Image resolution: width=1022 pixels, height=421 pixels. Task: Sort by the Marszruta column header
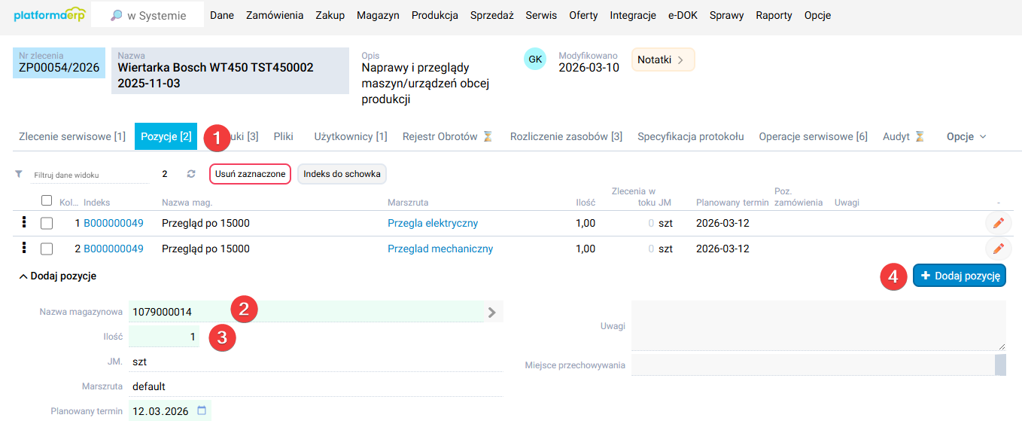pos(408,203)
